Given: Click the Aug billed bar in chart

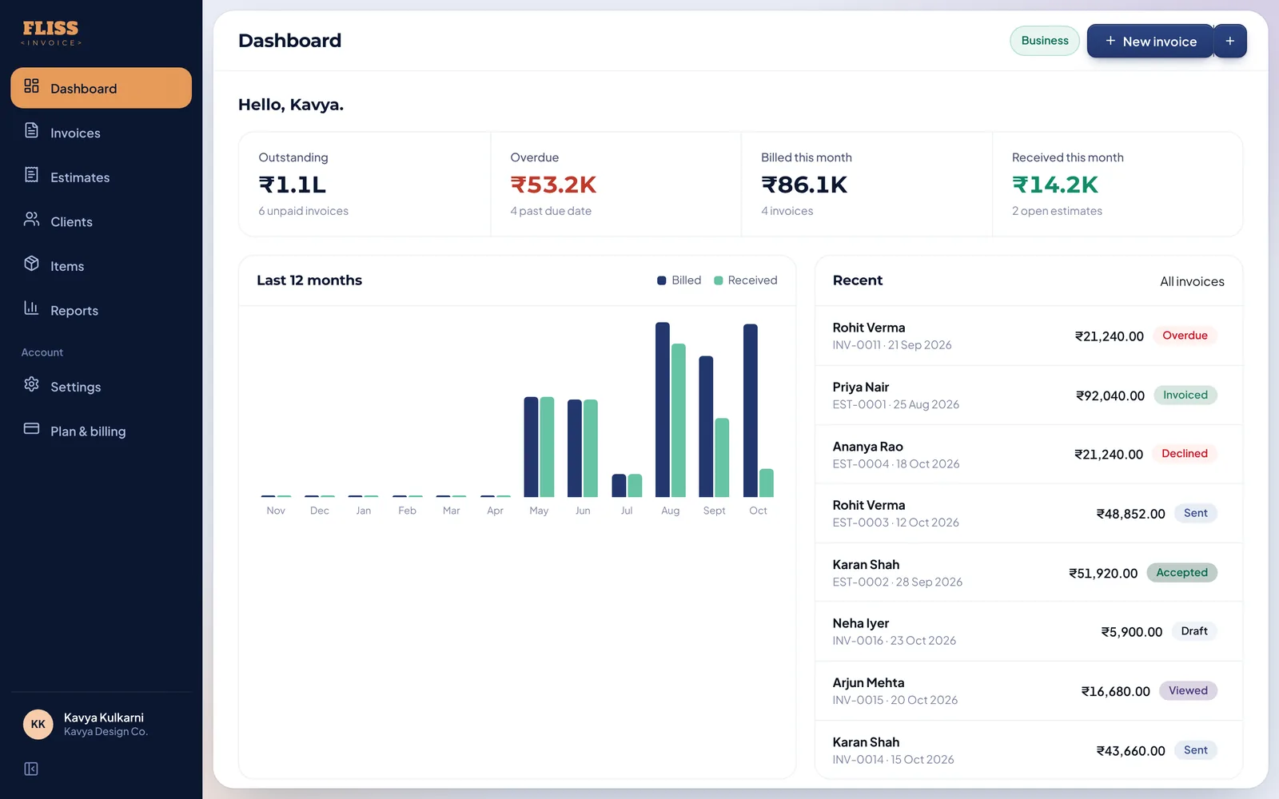Looking at the screenshot, I should click(663, 409).
